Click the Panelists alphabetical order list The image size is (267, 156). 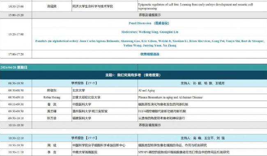pos(150,43)
